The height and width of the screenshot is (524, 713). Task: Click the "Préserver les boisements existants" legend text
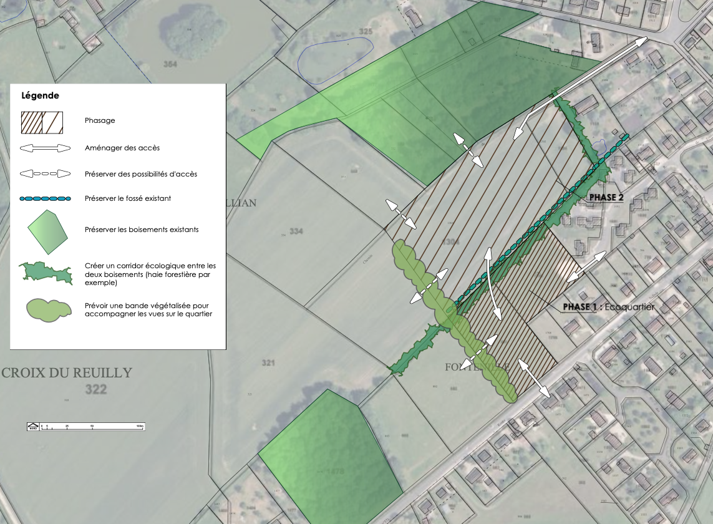pyautogui.click(x=142, y=230)
